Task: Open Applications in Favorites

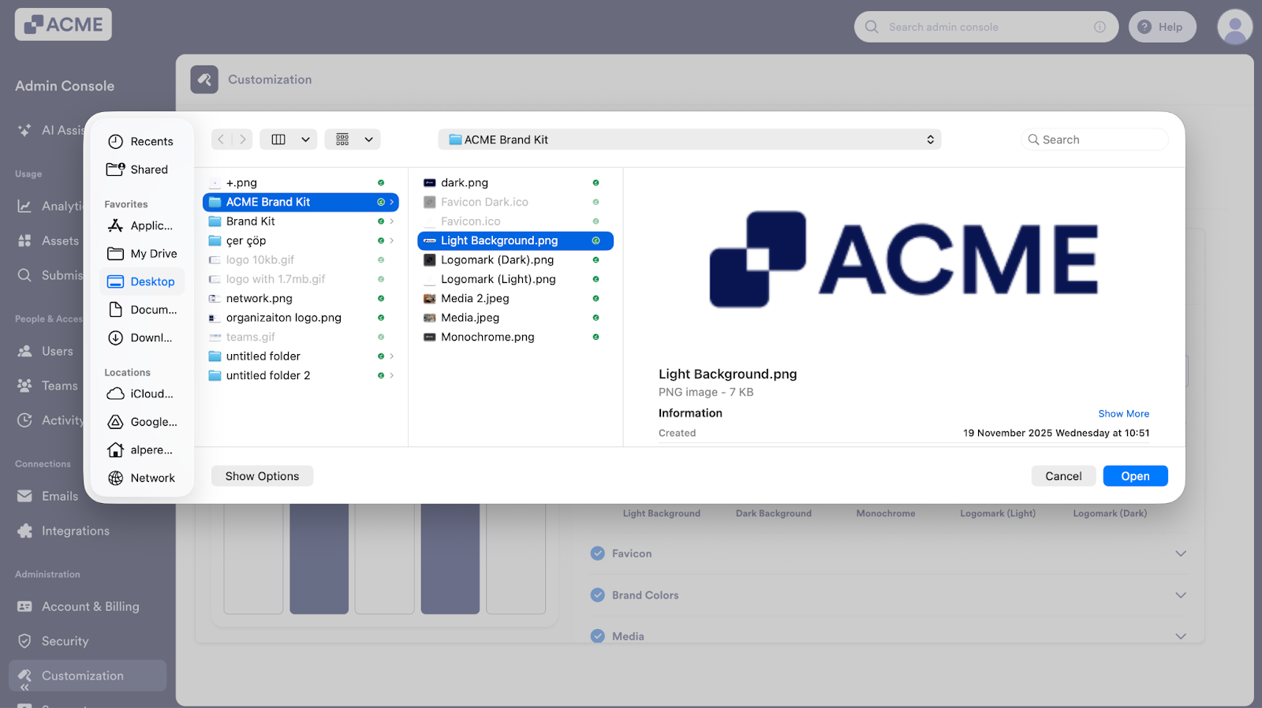Action: point(140,225)
